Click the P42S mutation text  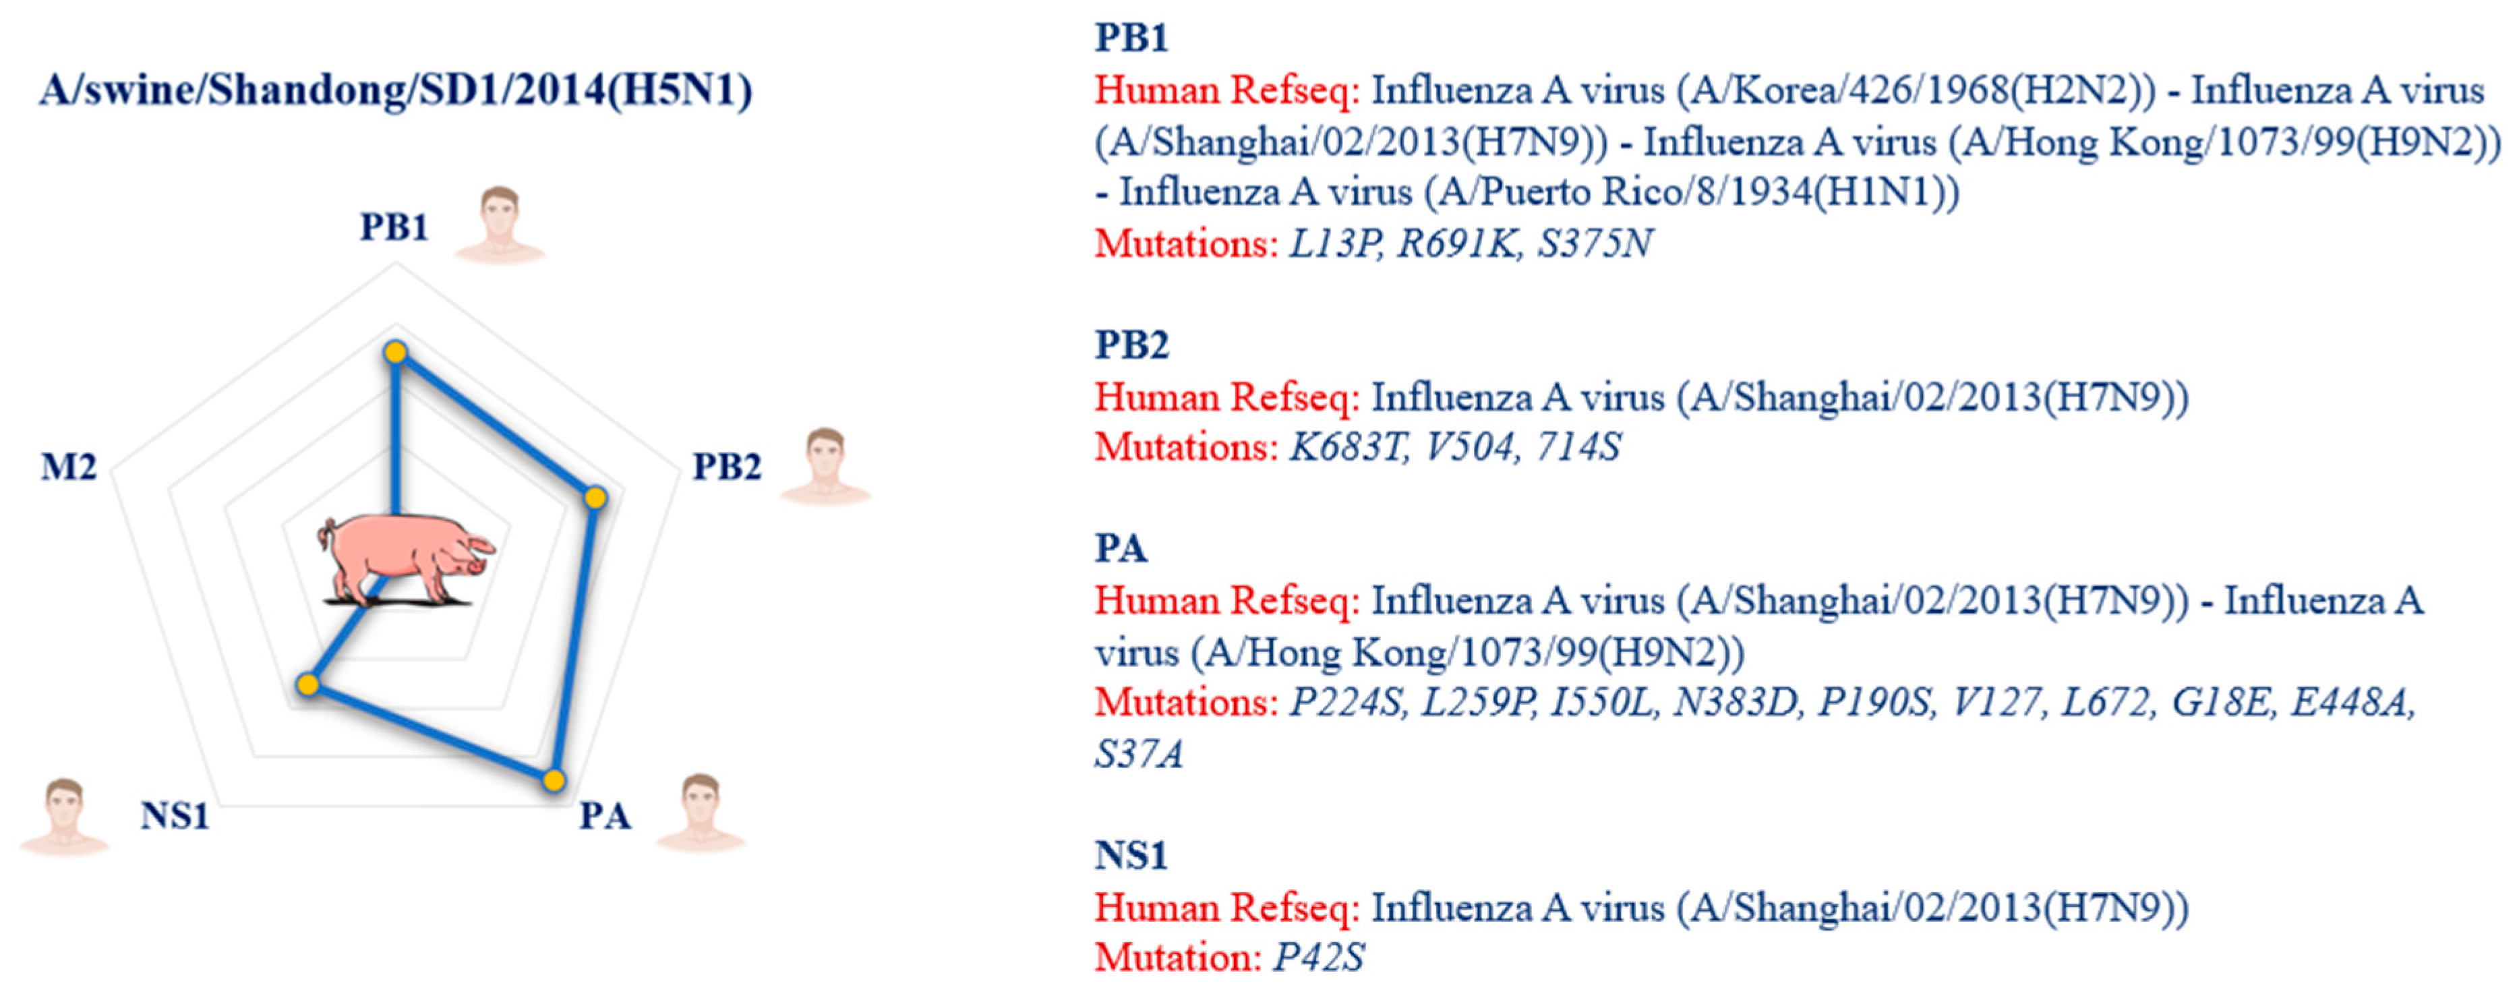pos(1318,958)
